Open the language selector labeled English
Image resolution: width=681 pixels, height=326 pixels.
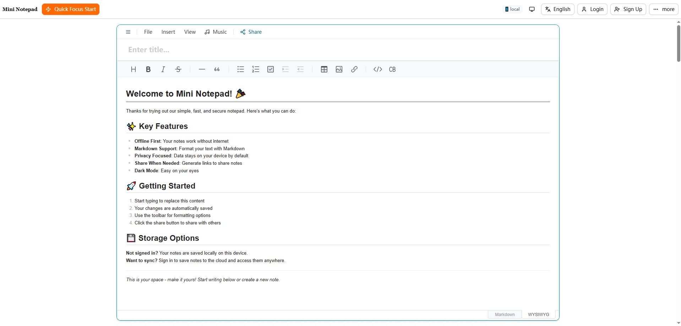557,9
